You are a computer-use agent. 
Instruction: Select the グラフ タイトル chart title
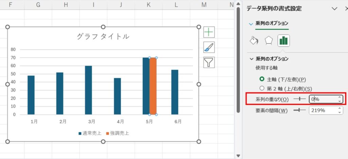(103, 36)
